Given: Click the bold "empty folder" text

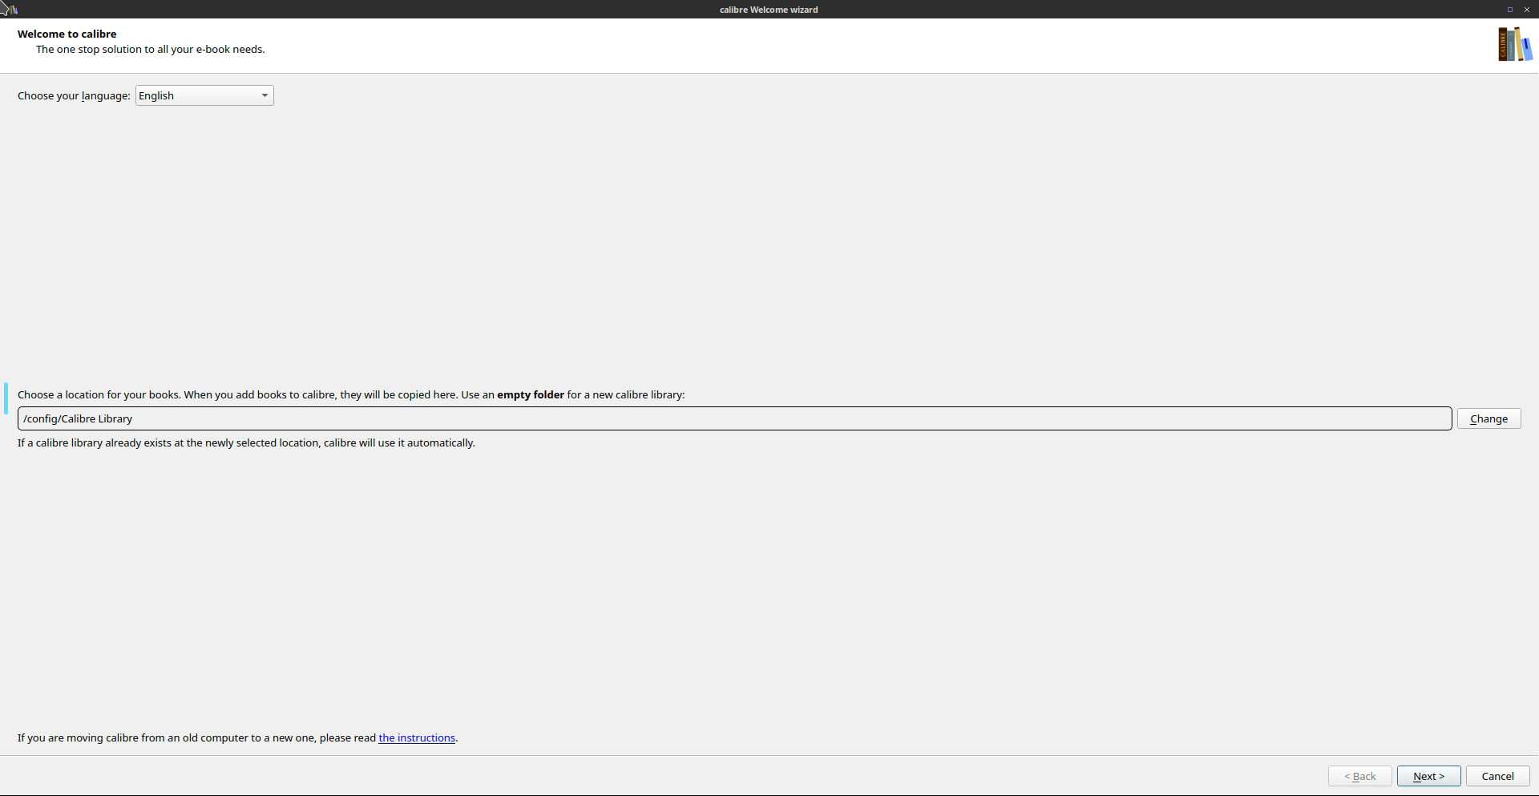Looking at the screenshot, I should pyautogui.click(x=530, y=394).
